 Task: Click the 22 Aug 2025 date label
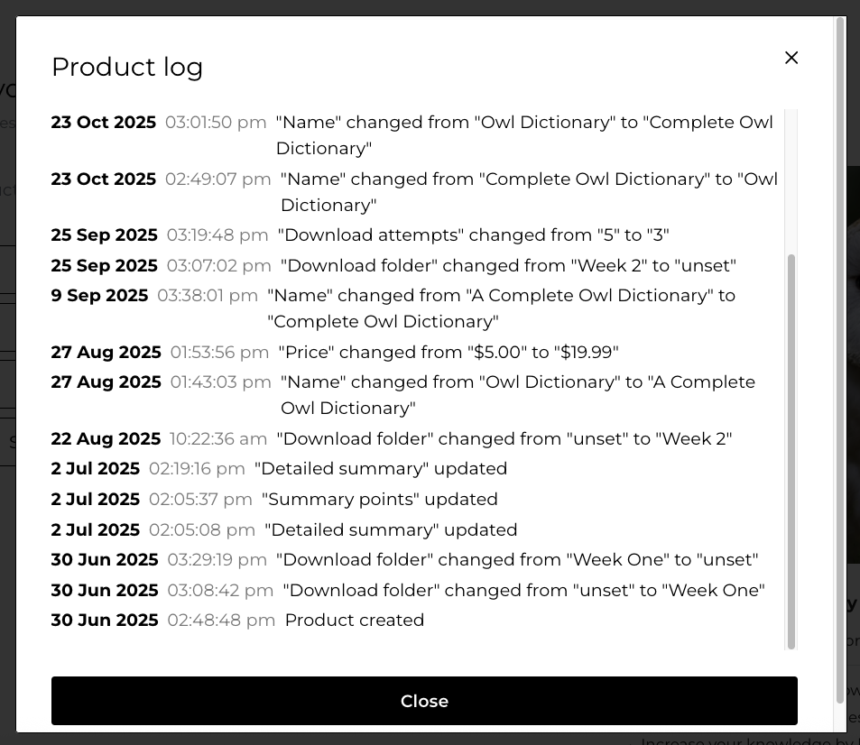106,439
